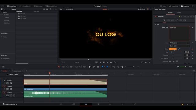Click the orange text Color swatch
The height and width of the screenshot is (110, 196).
point(173,49)
